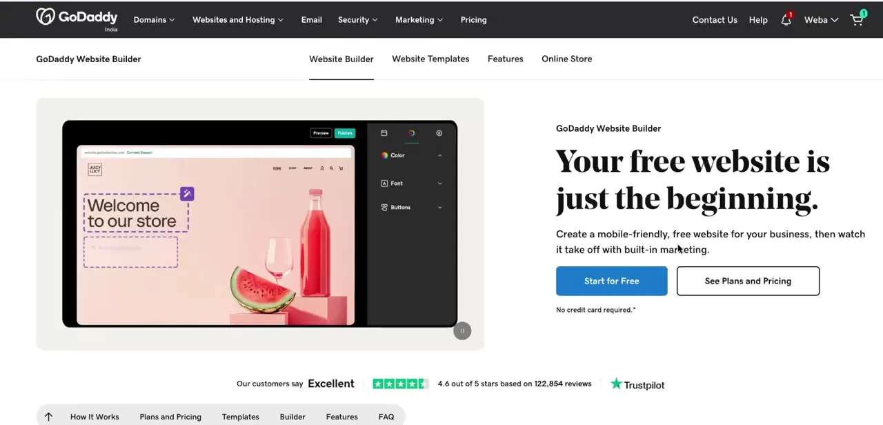Expand the Domains menu

point(154,20)
